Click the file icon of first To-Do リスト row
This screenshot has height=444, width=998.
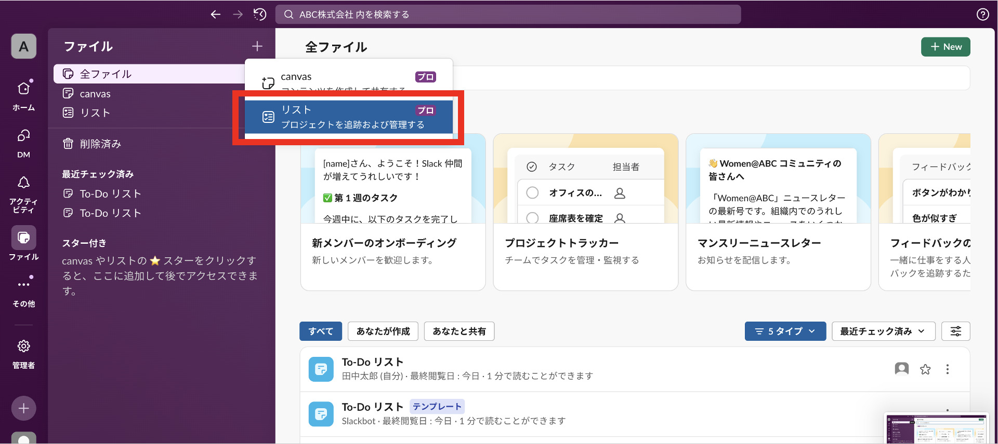pos(321,369)
